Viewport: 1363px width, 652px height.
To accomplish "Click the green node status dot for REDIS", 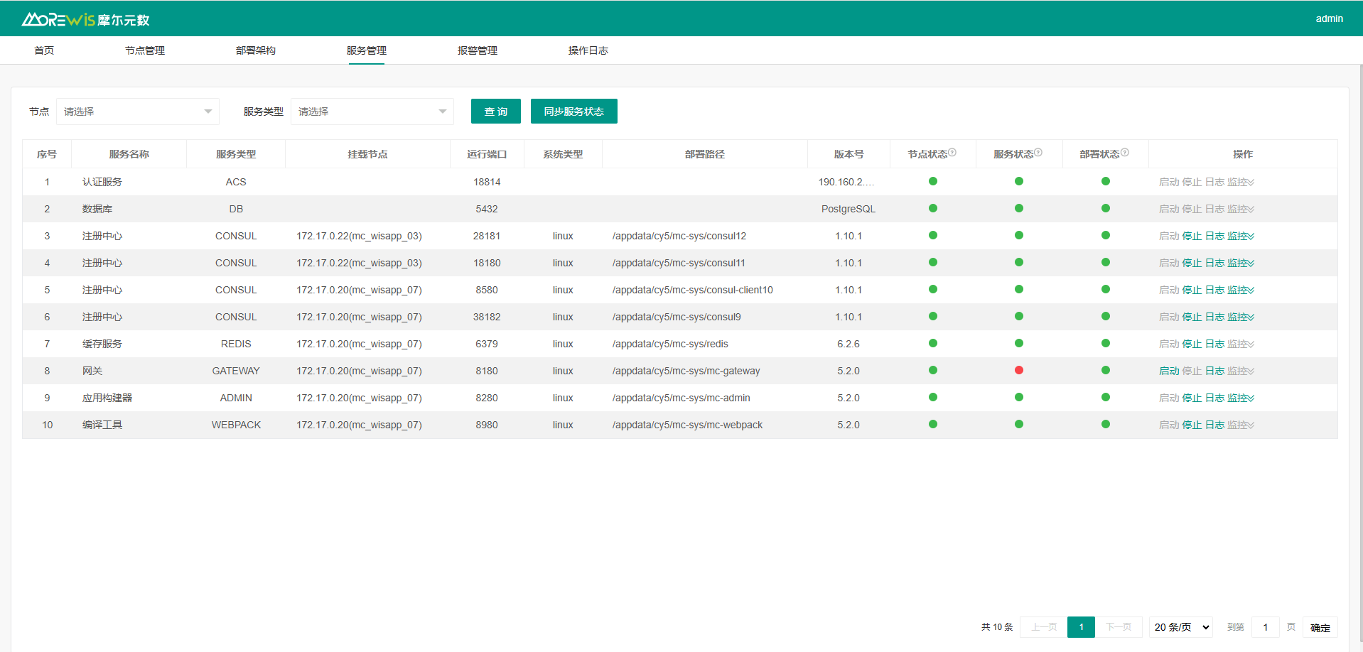I will click(x=933, y=343).
